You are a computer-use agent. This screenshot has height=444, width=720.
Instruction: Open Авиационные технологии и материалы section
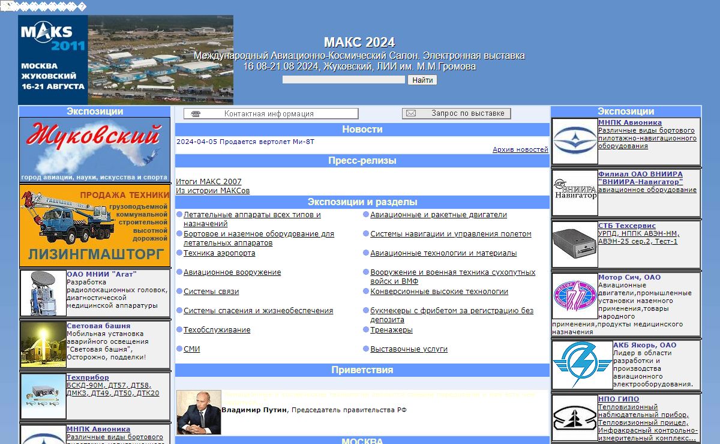(443, 253)
